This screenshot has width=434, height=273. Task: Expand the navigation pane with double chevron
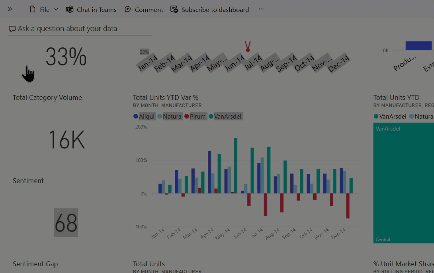10,9
